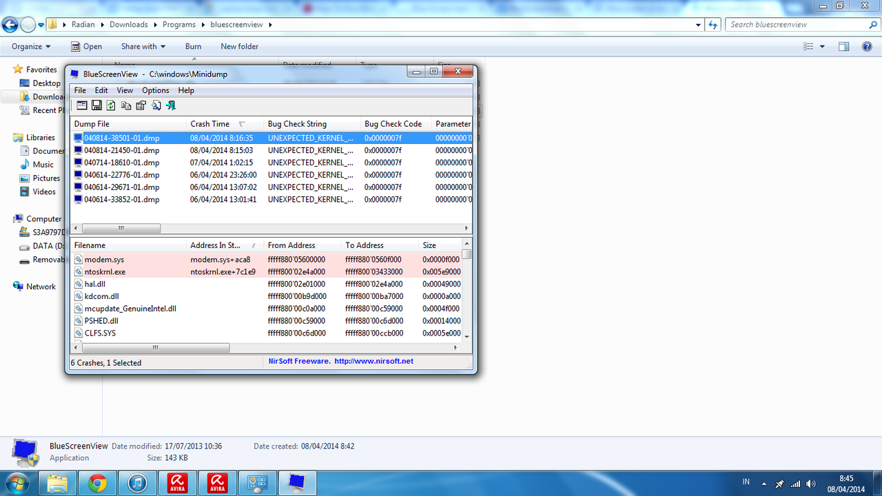Viewport: 882px width, 496px height.
Task: Click the Explorer Back arrow button
Action: 10,25
